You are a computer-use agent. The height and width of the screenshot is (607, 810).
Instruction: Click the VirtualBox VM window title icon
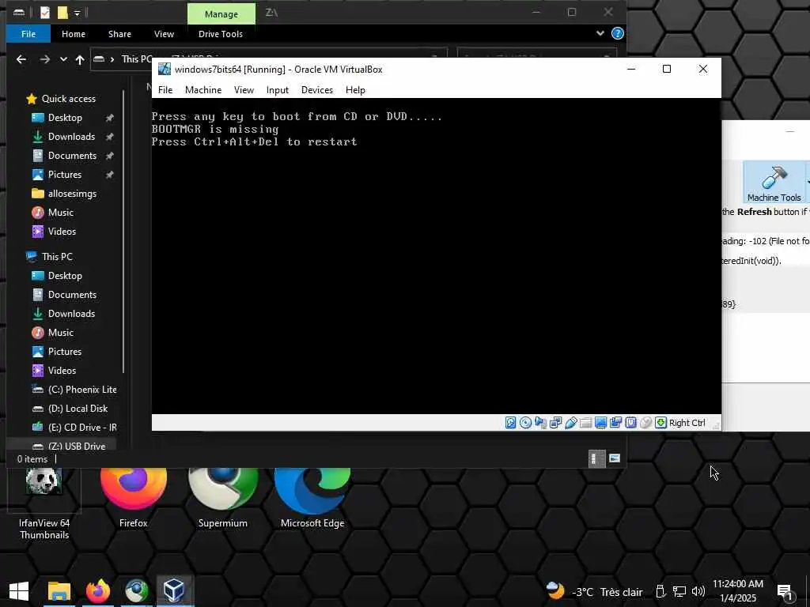pos(165,70)
